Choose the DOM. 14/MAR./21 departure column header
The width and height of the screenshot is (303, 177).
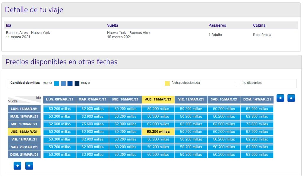coord(257,99)
